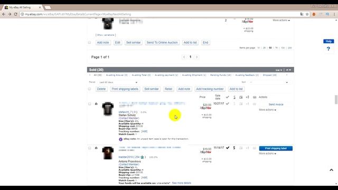Click See more details link
Viewport: 338px width, 190px height.
(182, 183)
